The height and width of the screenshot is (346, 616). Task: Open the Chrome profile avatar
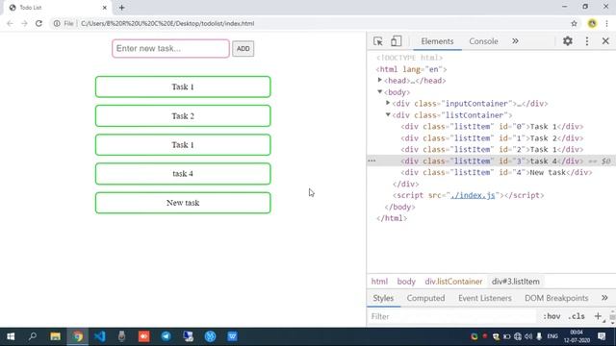pos(592,23)
